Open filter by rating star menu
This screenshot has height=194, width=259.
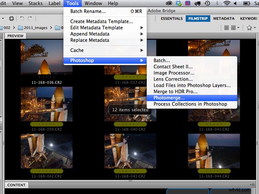point(251,28)
